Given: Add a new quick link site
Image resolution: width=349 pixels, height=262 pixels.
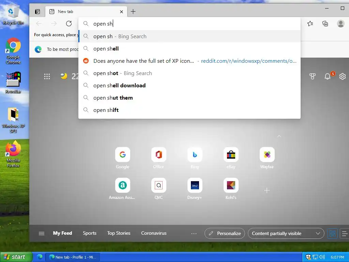Looking at the screenshot, I should 267,190.
